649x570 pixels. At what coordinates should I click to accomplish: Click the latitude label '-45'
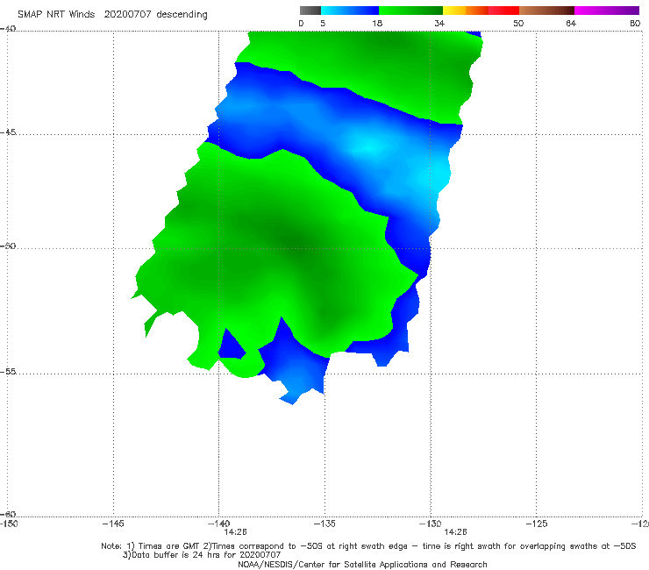[8, 132]
